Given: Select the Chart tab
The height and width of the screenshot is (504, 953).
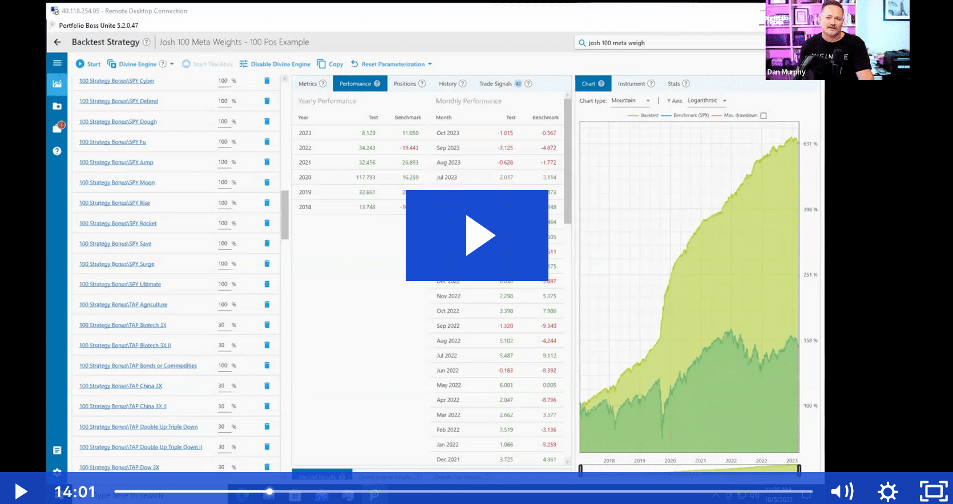Looking at the screenshot, I should click(593, 84).
